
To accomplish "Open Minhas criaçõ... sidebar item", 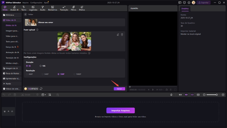I will pyautogui.click(x=12, y=63).
